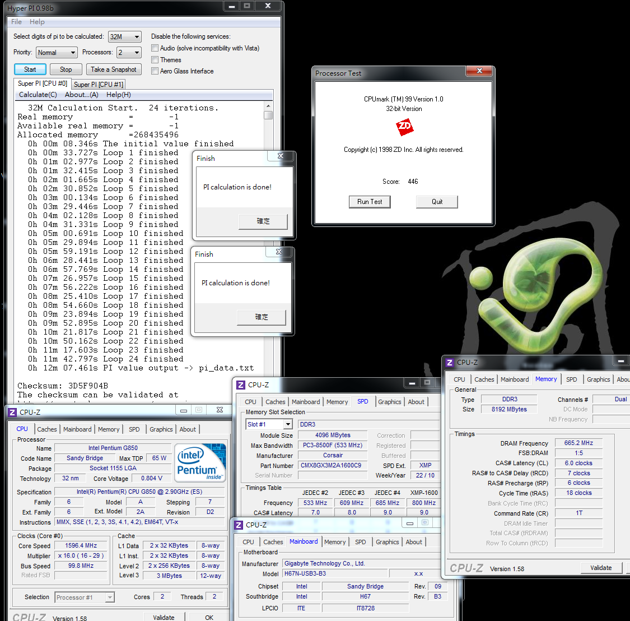Toggle the Themes checkbox
Image resolution: width=630 pixels, height=621 pixels.
(x=155, y=60)
